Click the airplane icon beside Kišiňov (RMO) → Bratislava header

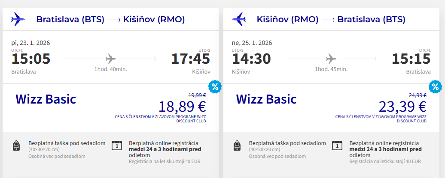(238, 19)
